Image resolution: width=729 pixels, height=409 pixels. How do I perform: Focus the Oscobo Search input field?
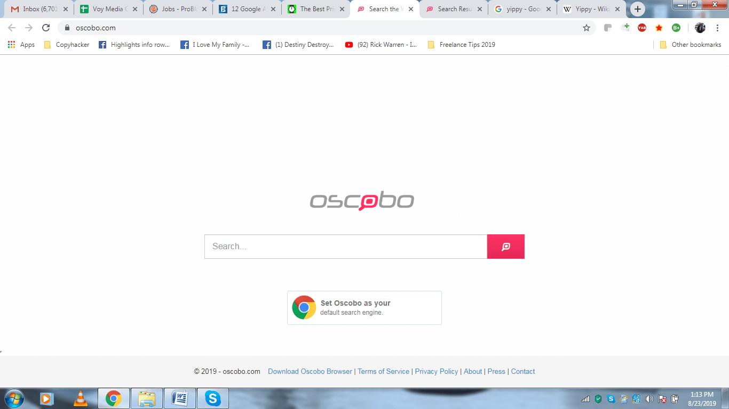pos(346,247)
